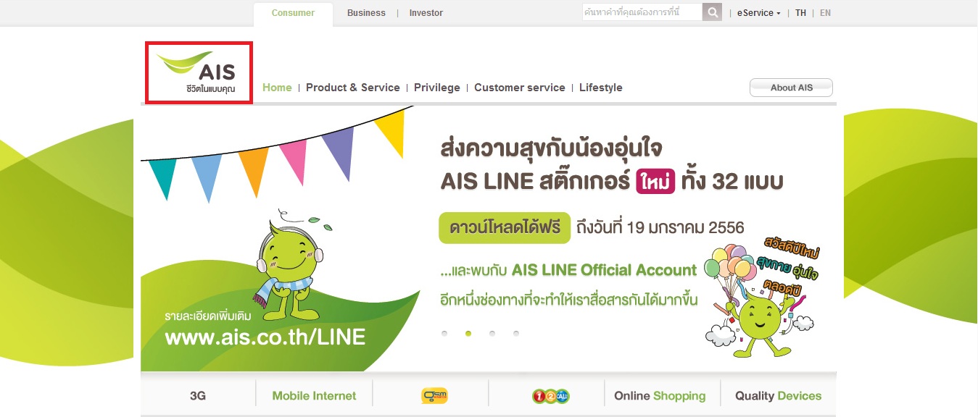Open the One-2-Call brand icon

(550, 396)
